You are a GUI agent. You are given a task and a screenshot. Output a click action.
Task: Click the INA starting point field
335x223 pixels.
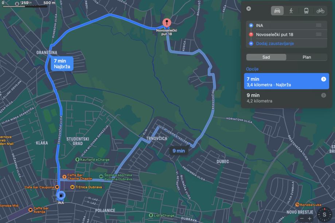(286, 25)
